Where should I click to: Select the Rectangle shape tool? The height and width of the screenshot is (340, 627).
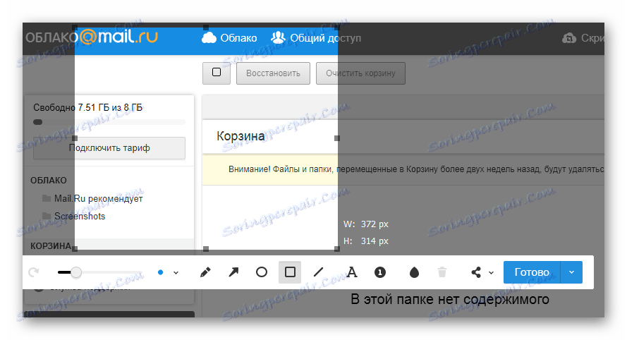(x=290, y=272)
